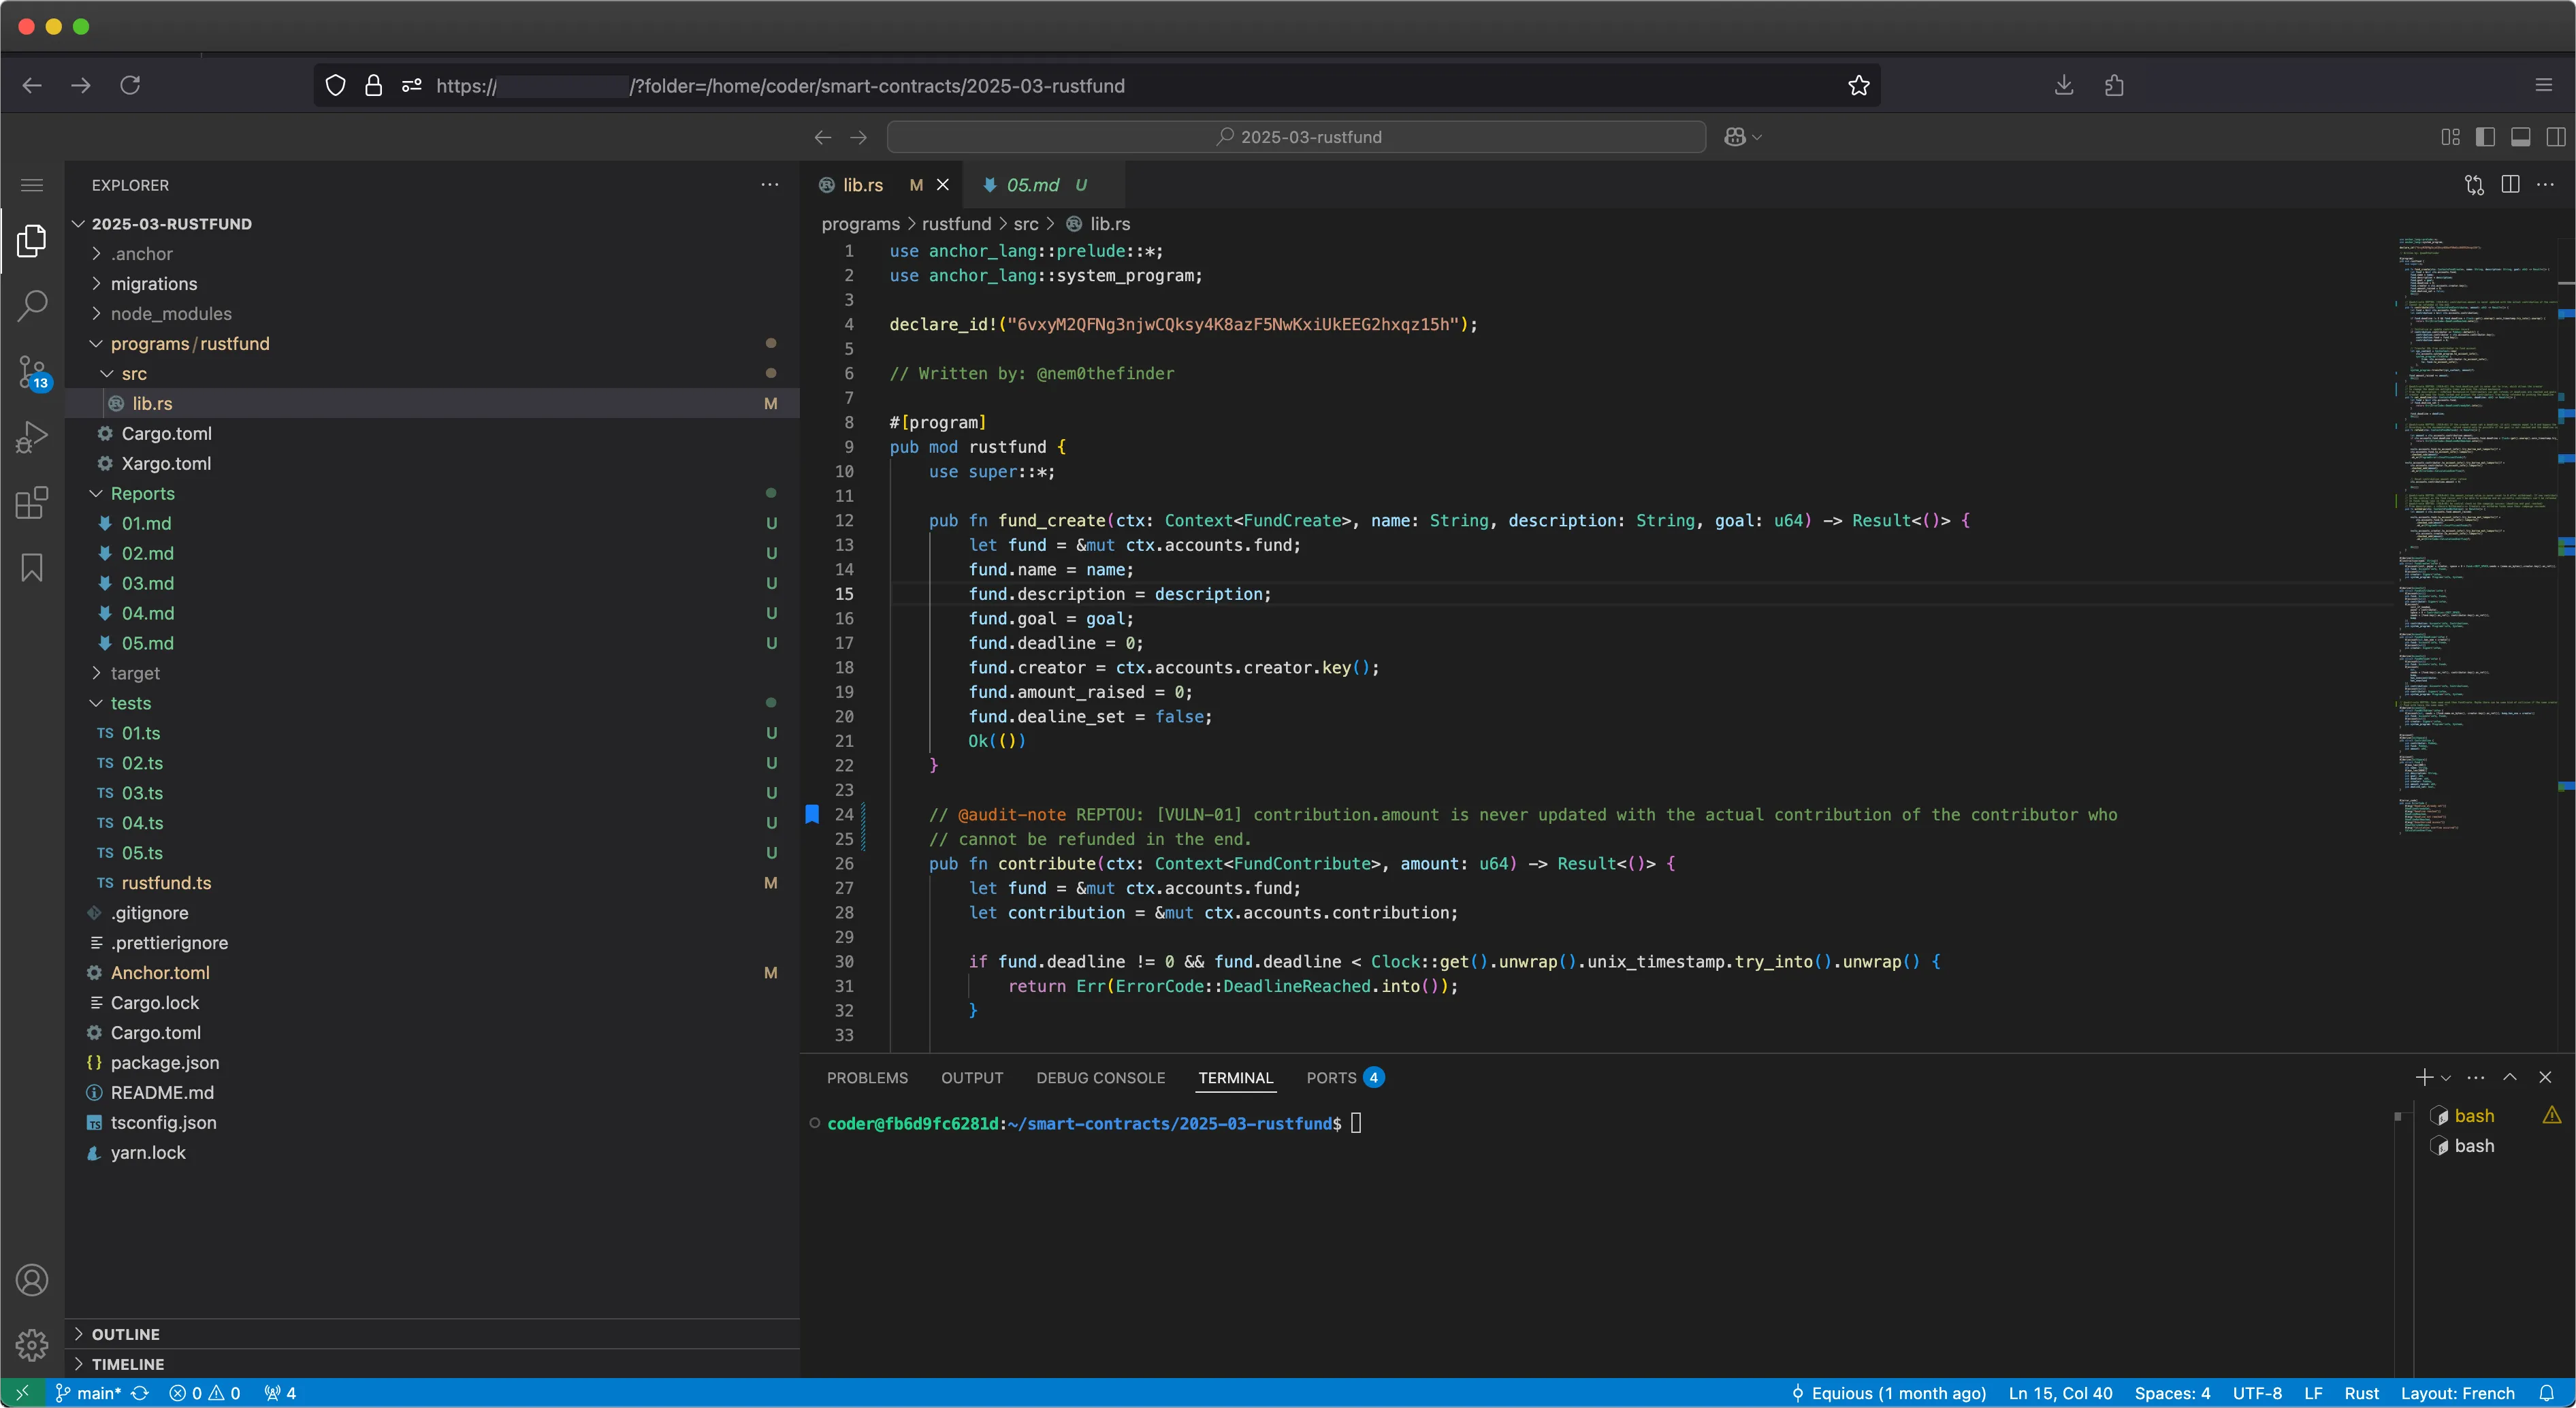The height and width of the screenshot is (1408, 2576).
Task: Click the rustfund breadcrumb above the code
Action: (x=957, y=224)
